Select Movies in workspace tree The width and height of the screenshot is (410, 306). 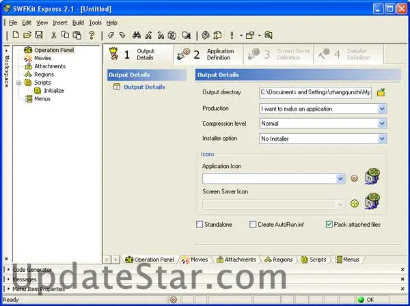(x=43, y=58)
